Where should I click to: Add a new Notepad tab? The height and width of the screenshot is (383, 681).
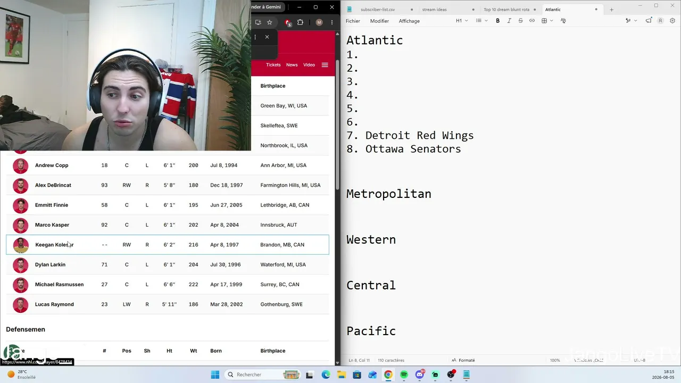point(611,10)
